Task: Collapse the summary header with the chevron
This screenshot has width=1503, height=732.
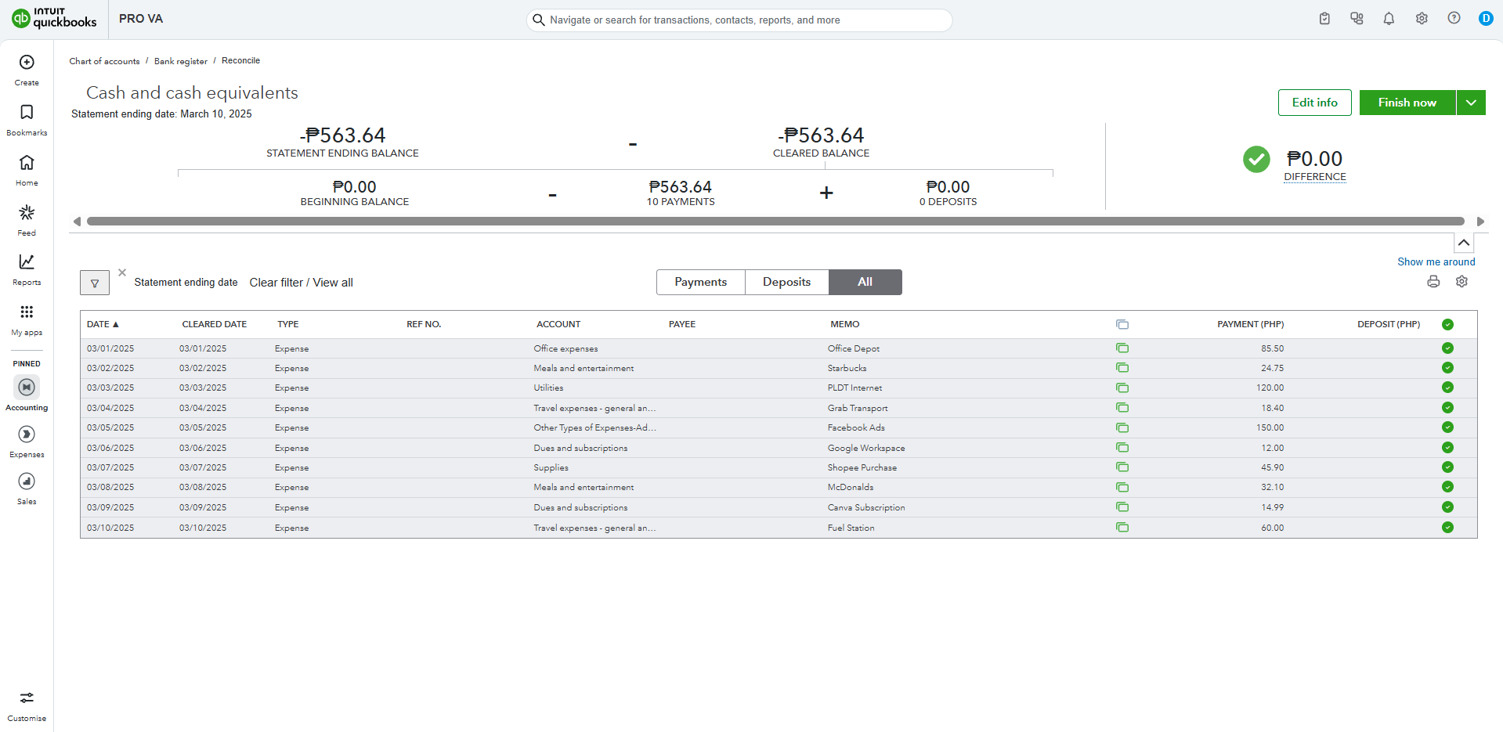Action: pyautogui.click(x=1464, y=243)
